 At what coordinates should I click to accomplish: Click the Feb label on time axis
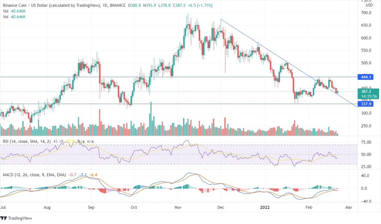[x=309, y=207]
